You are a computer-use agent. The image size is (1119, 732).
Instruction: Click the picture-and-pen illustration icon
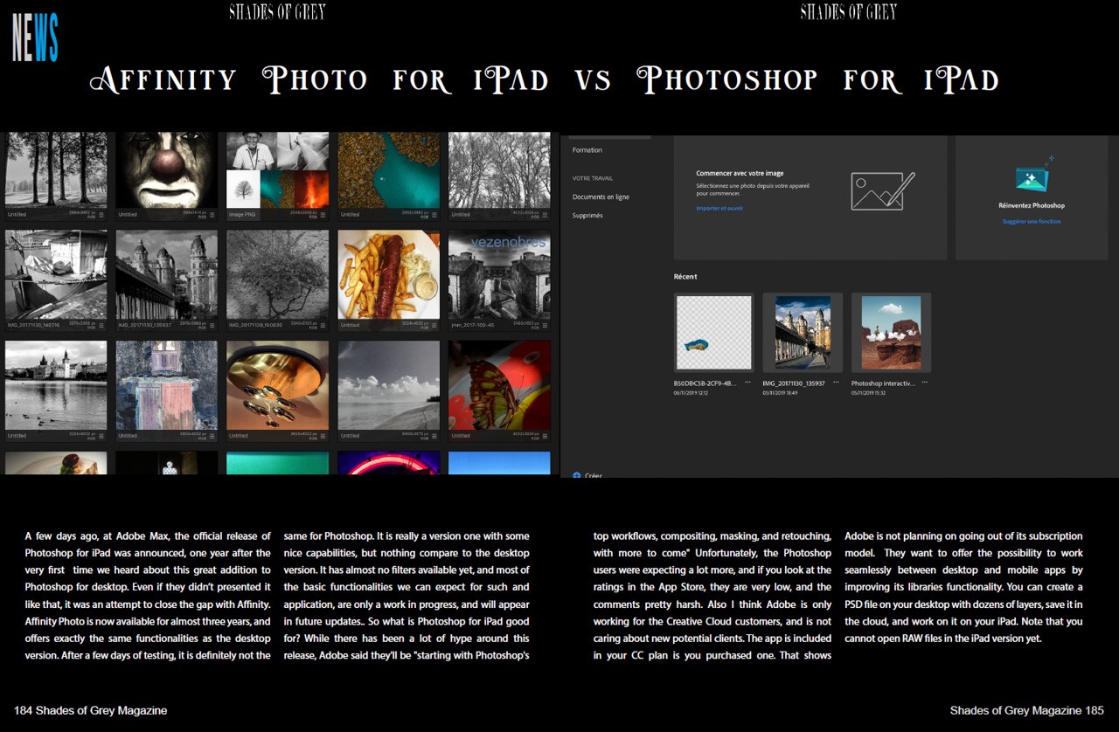pyautogui.click(x=882, y=190)
